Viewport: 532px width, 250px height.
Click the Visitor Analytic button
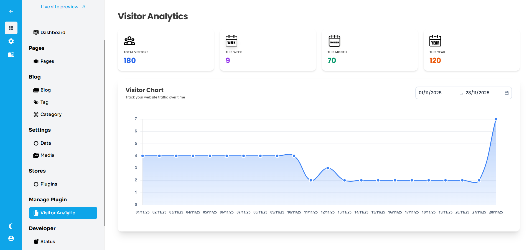tap(63, 213)
